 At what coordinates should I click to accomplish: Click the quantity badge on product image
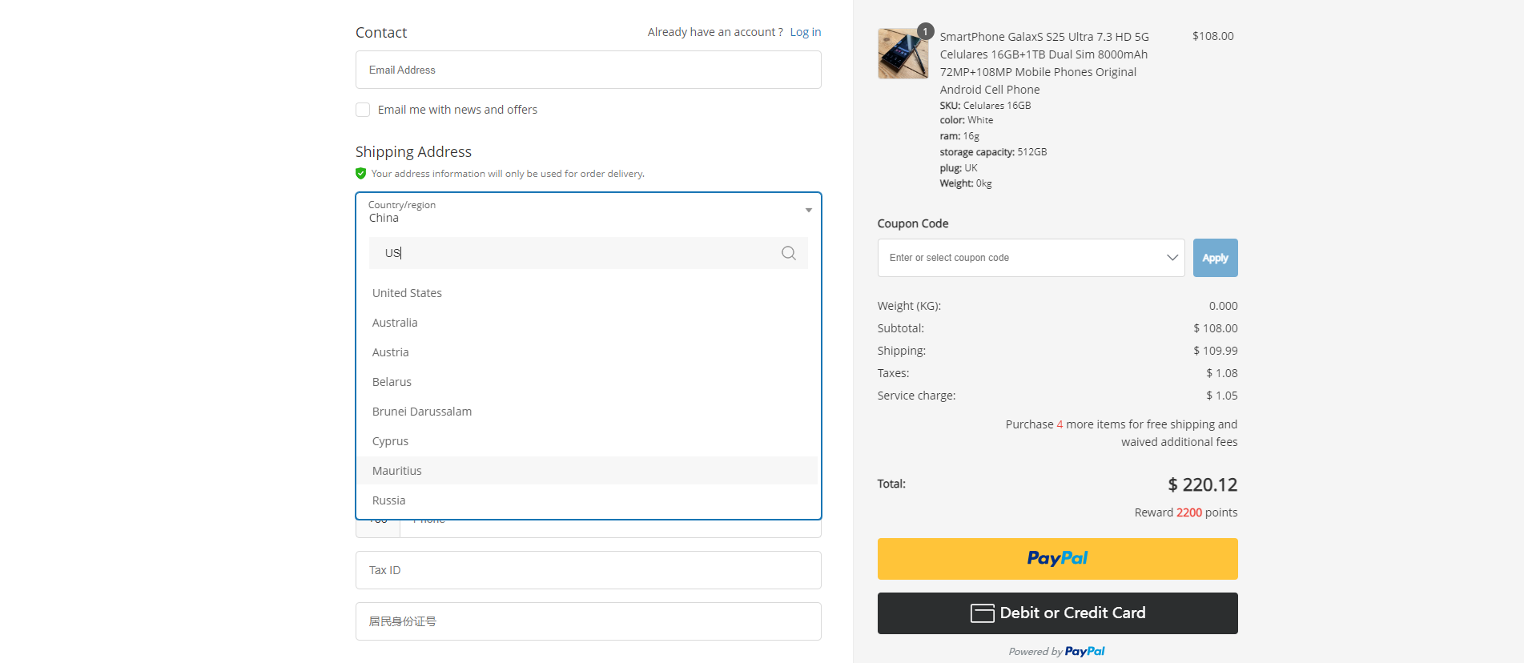tap(926, 31)
